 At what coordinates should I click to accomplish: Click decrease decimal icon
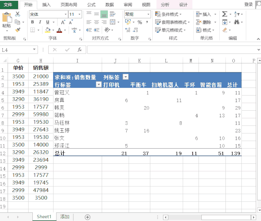[136, 30]
